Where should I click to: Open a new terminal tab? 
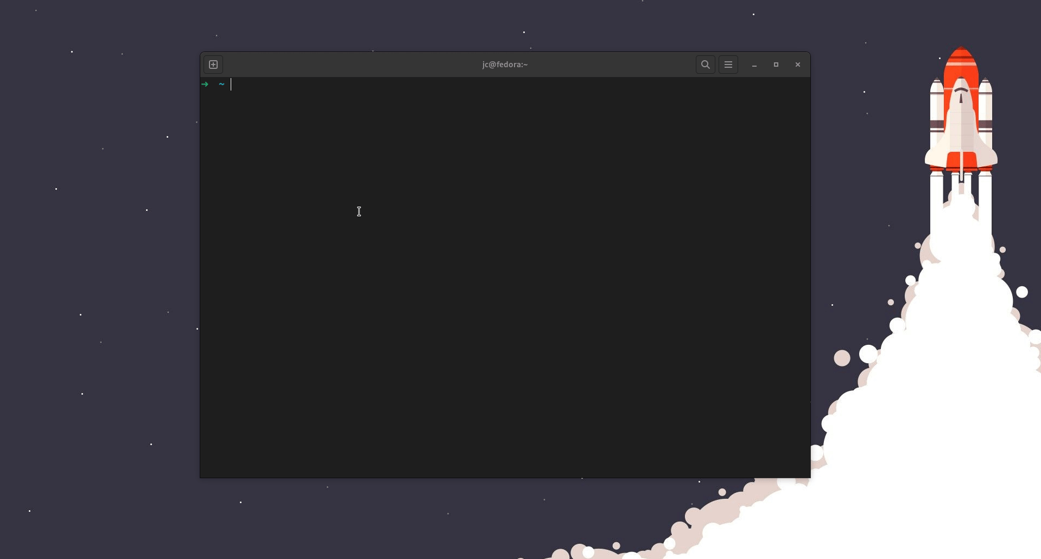213,65
